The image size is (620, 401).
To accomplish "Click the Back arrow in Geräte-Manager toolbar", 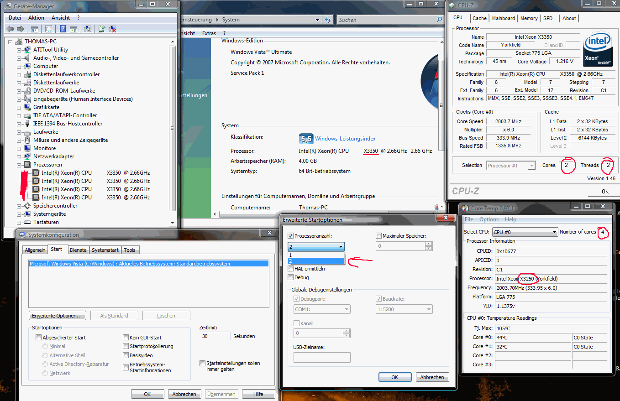I will tap(10, 29).
